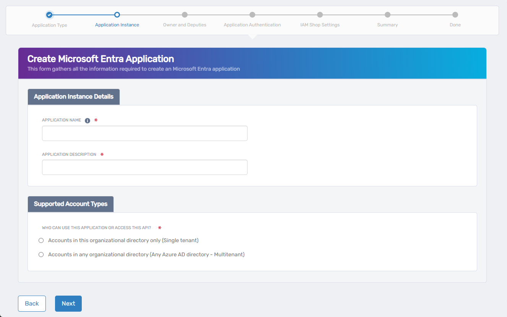Click the Back button
Viewport: 507px width, 317px height.
click(32, 303)
